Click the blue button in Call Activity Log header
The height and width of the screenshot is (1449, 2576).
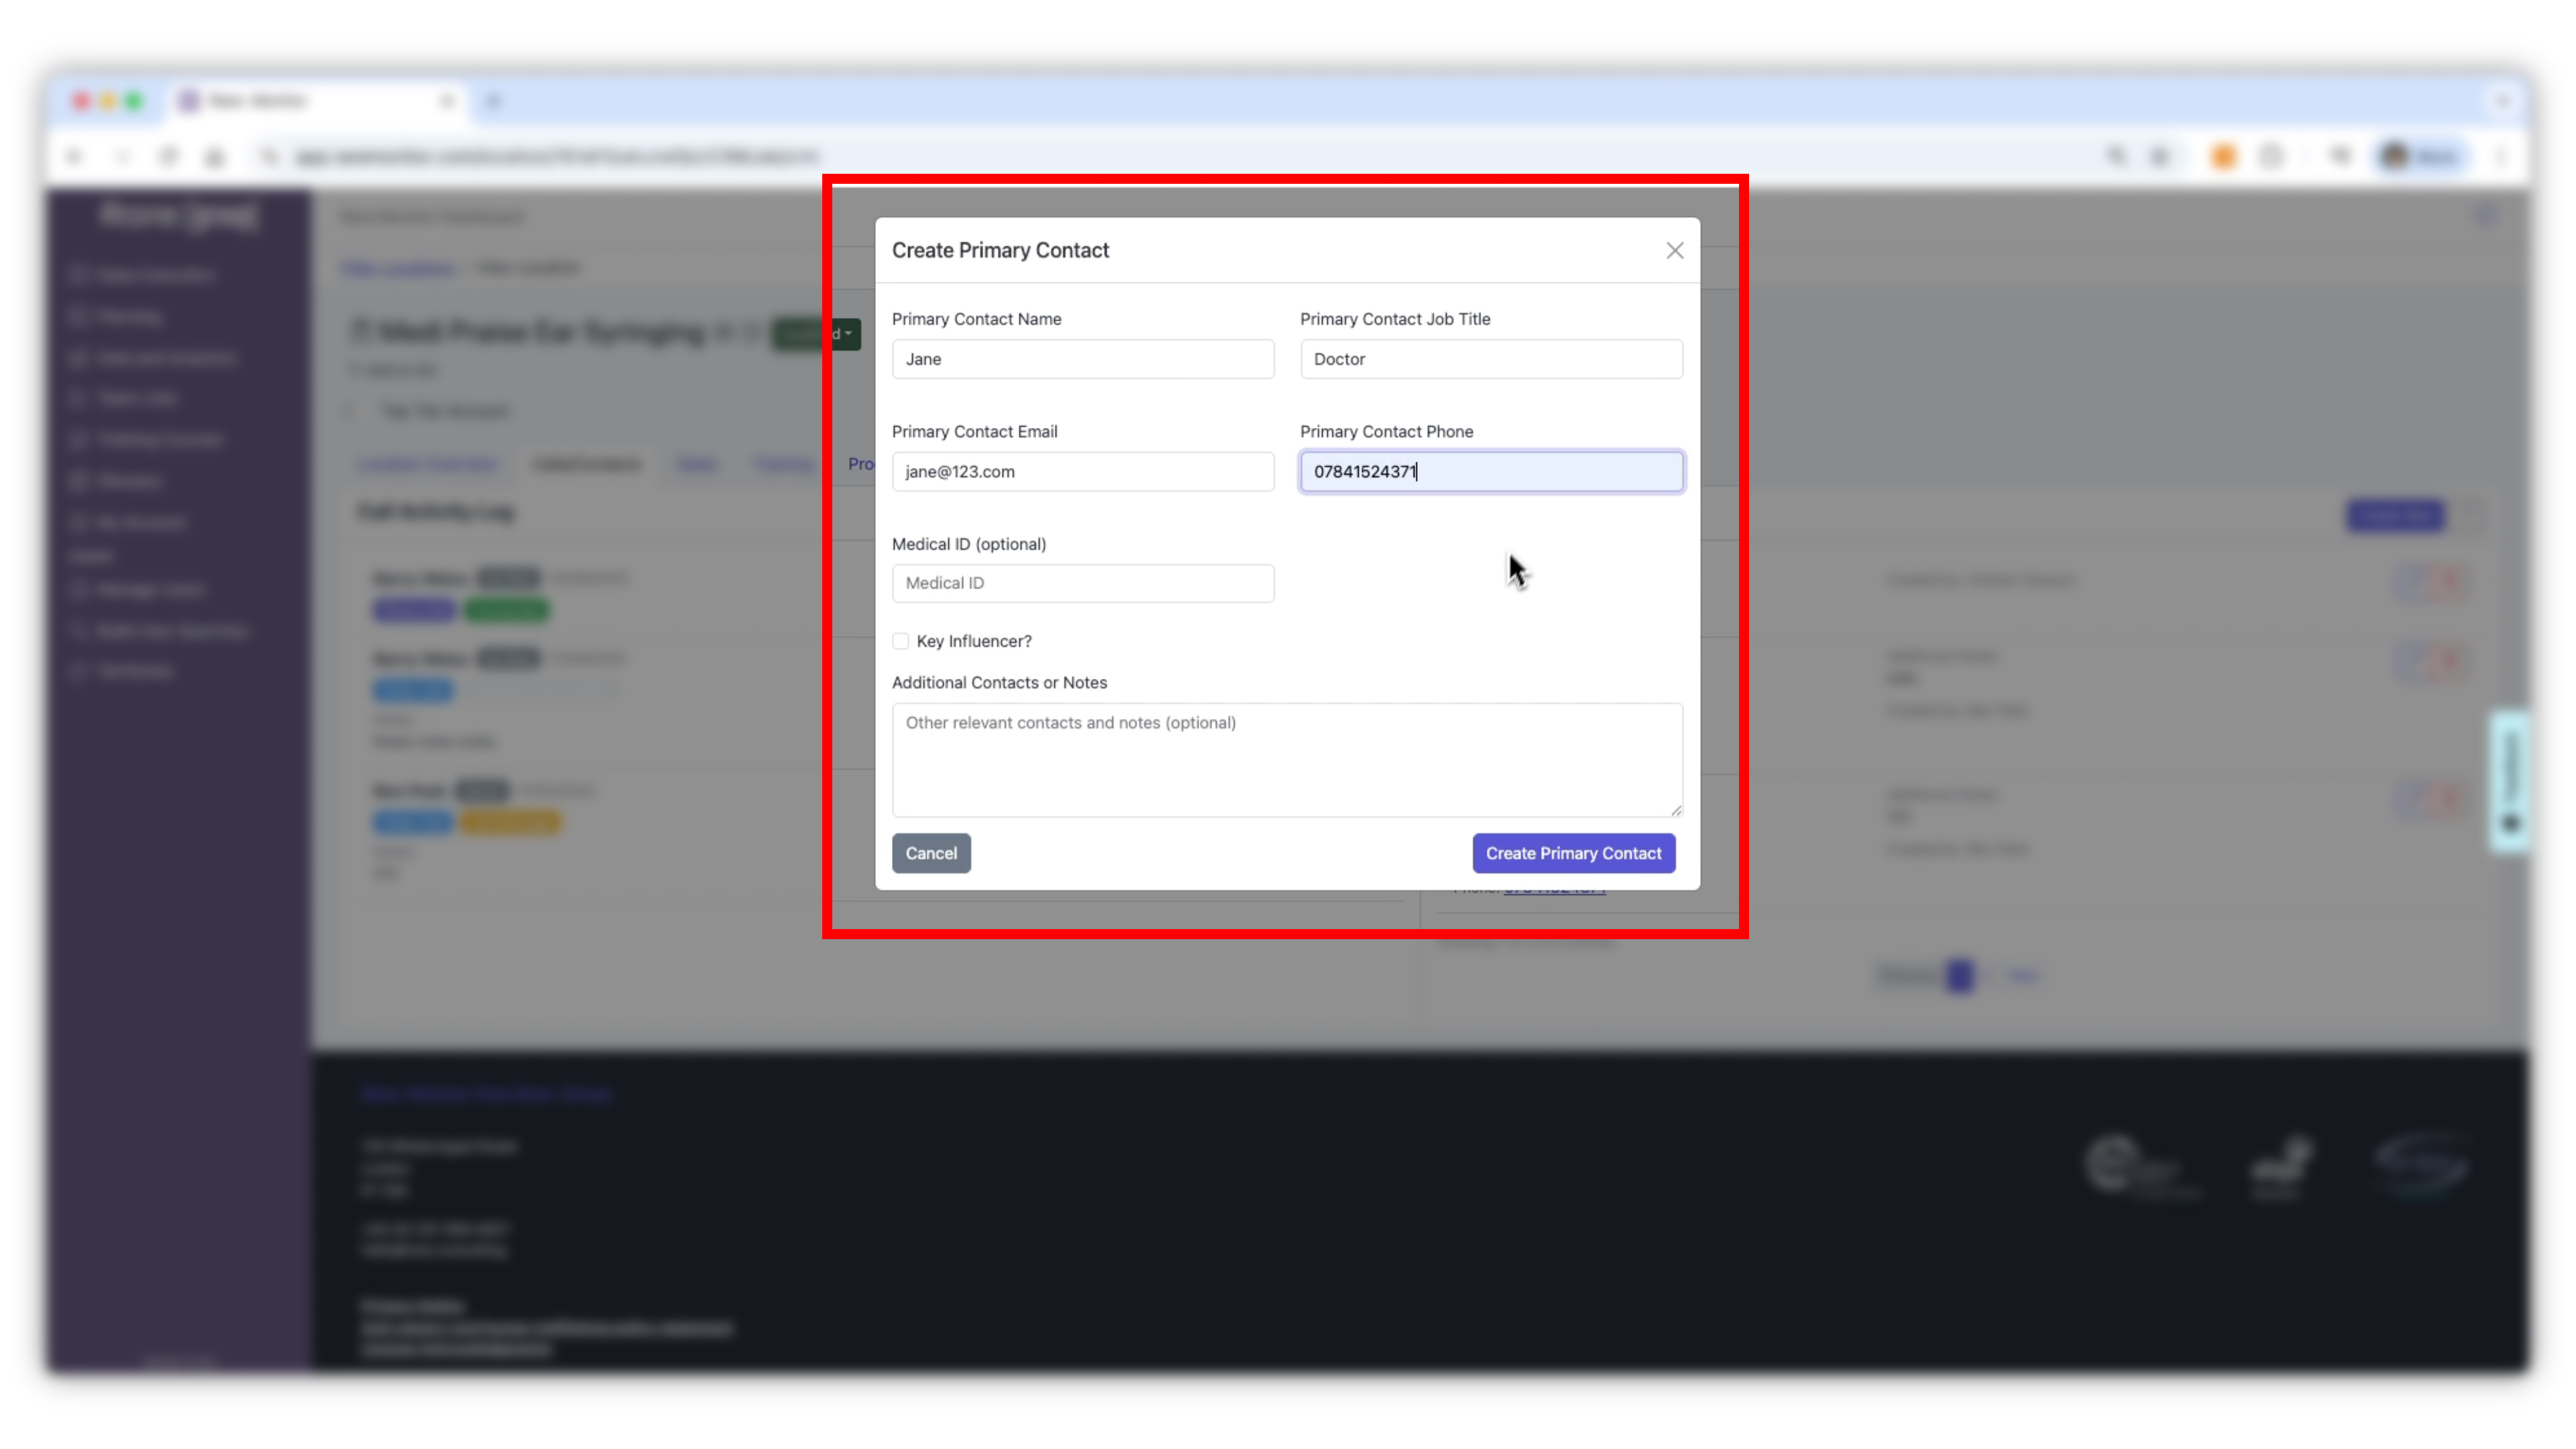pyautogui.click(x=2395, y=515)
